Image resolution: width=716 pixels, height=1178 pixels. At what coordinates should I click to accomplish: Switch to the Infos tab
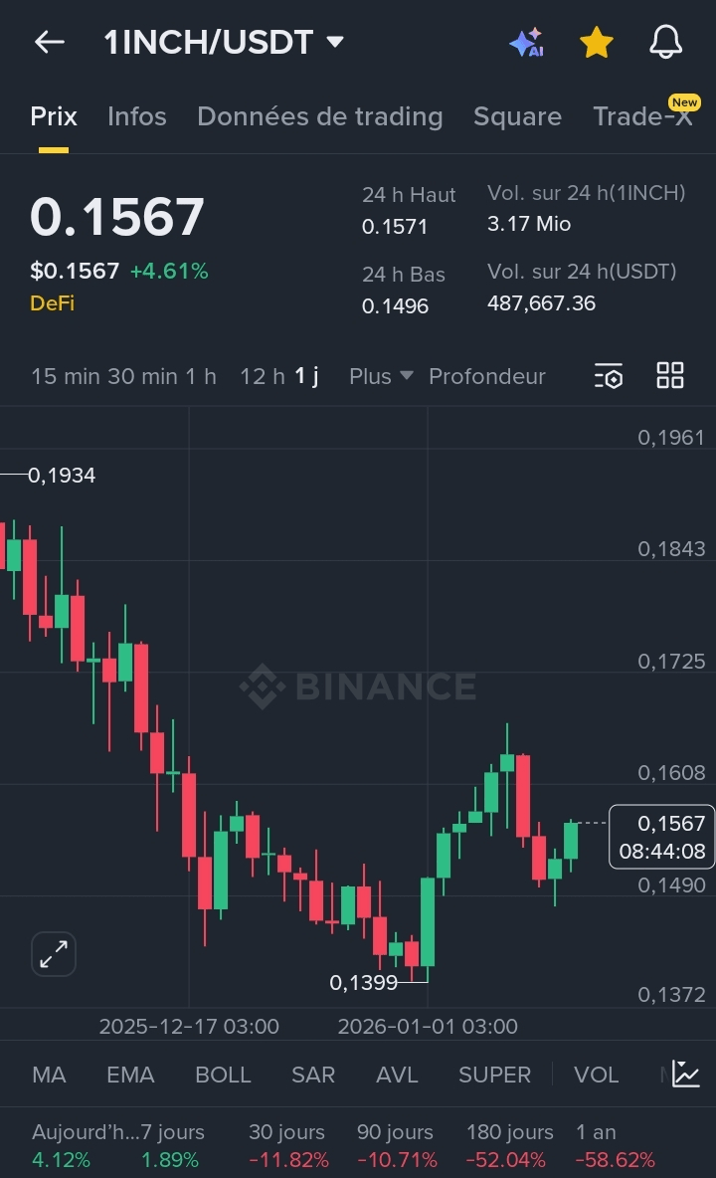click(136, 116)
